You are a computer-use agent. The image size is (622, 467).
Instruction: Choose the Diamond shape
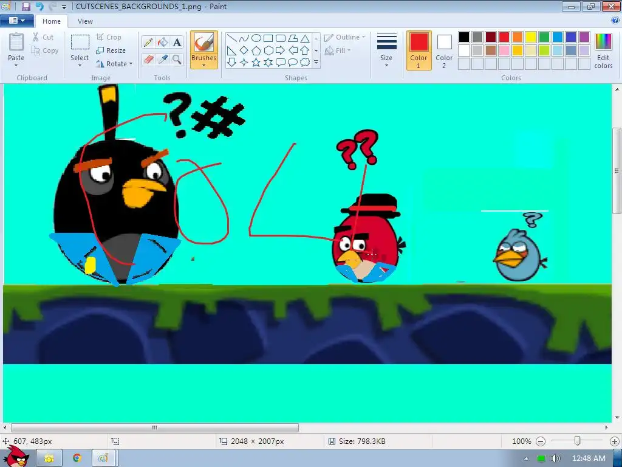coord(244,50)
